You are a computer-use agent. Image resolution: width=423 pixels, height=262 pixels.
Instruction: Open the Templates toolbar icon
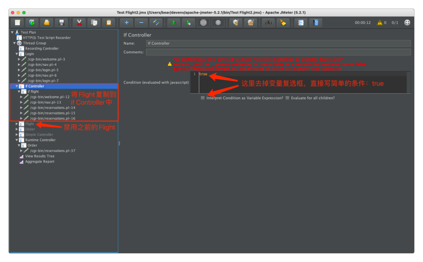click(32, 23)
